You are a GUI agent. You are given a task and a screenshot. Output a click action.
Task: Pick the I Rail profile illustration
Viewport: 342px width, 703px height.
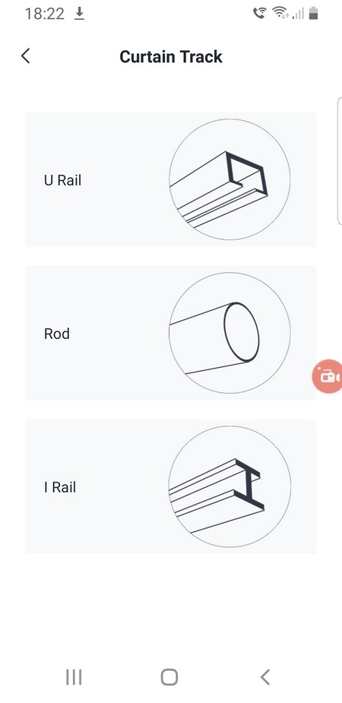[x=230, y=486]
